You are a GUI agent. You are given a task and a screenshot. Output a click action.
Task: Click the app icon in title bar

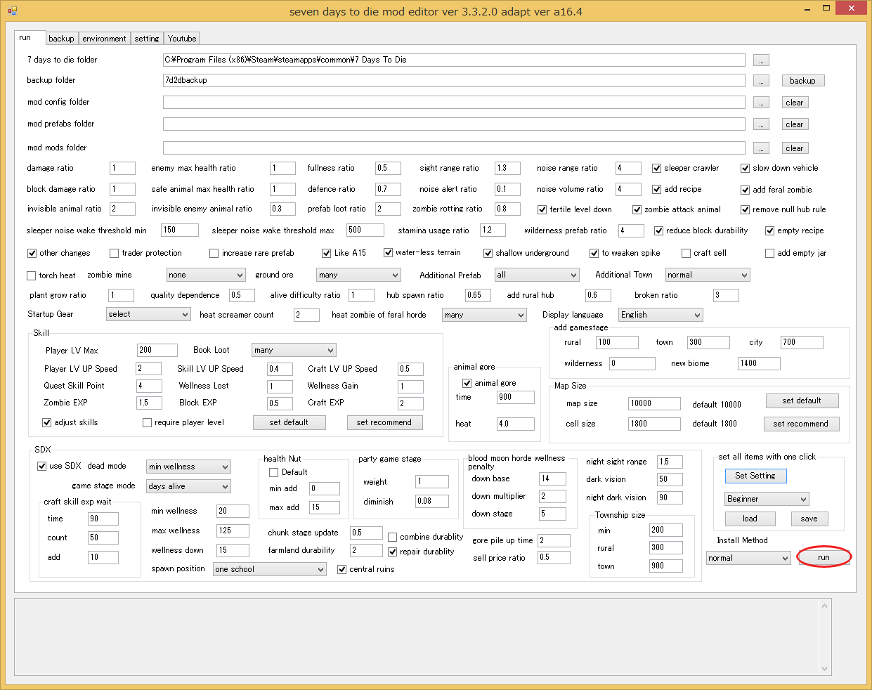pos(13,11)
